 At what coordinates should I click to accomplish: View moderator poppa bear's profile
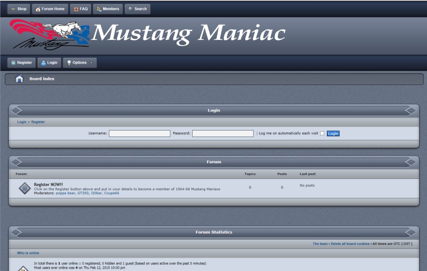point(65,193)
